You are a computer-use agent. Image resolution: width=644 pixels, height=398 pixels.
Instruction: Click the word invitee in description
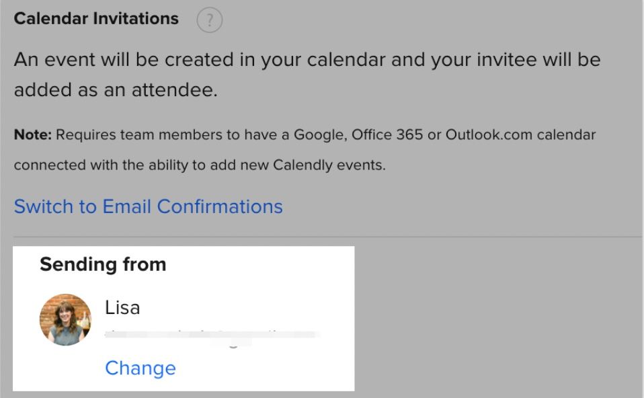click(506, 60)
